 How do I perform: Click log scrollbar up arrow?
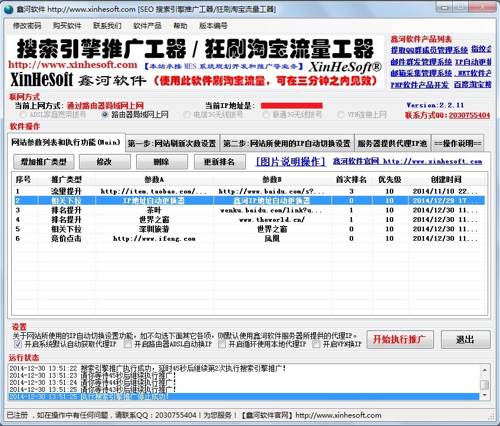[x=485, y=369]
